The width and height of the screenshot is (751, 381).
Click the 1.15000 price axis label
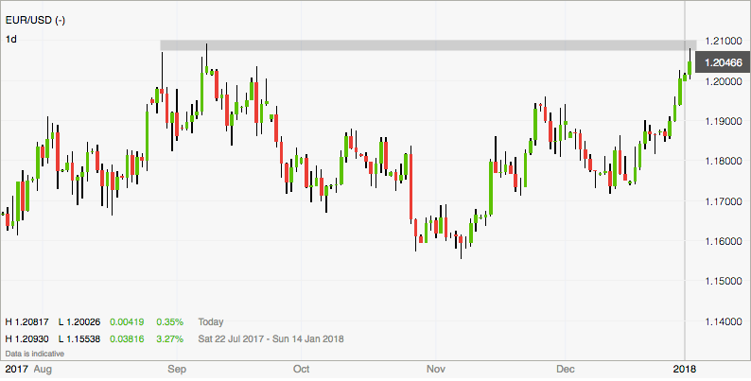(x=724, y=281)
